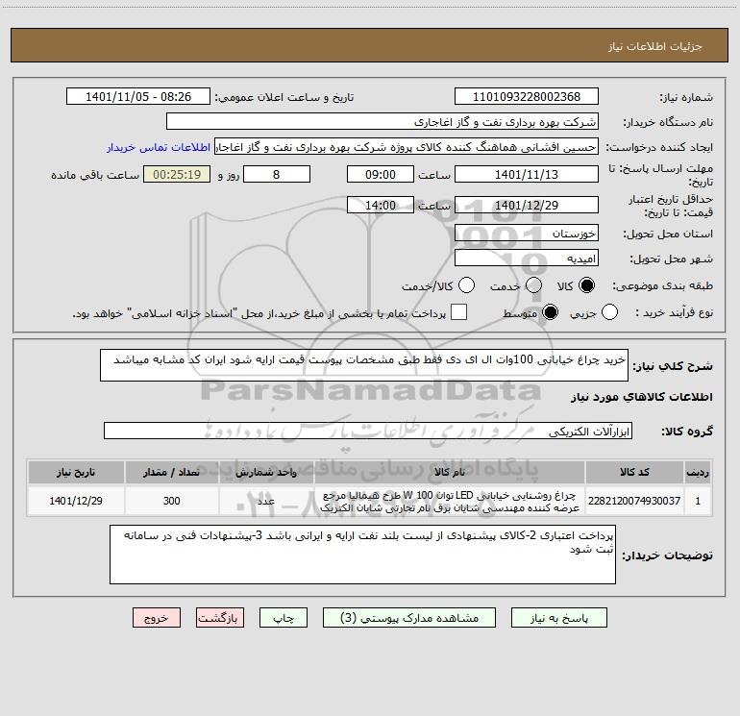Click the چاپ print button
This screenshot has height=716, width=740.
(284, 618)
